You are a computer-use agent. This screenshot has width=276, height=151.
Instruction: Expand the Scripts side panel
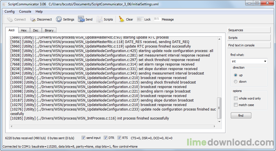click(249, 38)
